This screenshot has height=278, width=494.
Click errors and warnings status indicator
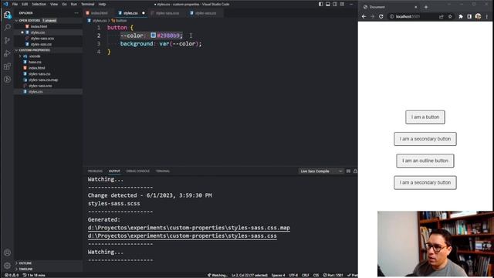click(12, 275)
